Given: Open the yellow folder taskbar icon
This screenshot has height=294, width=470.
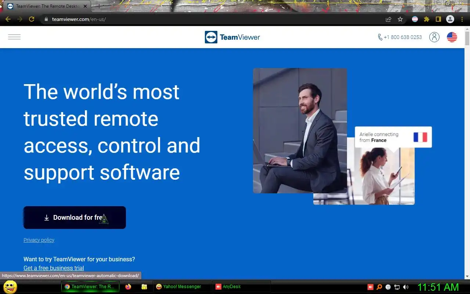Looking at the screenshot, I should tap(144, 287).
